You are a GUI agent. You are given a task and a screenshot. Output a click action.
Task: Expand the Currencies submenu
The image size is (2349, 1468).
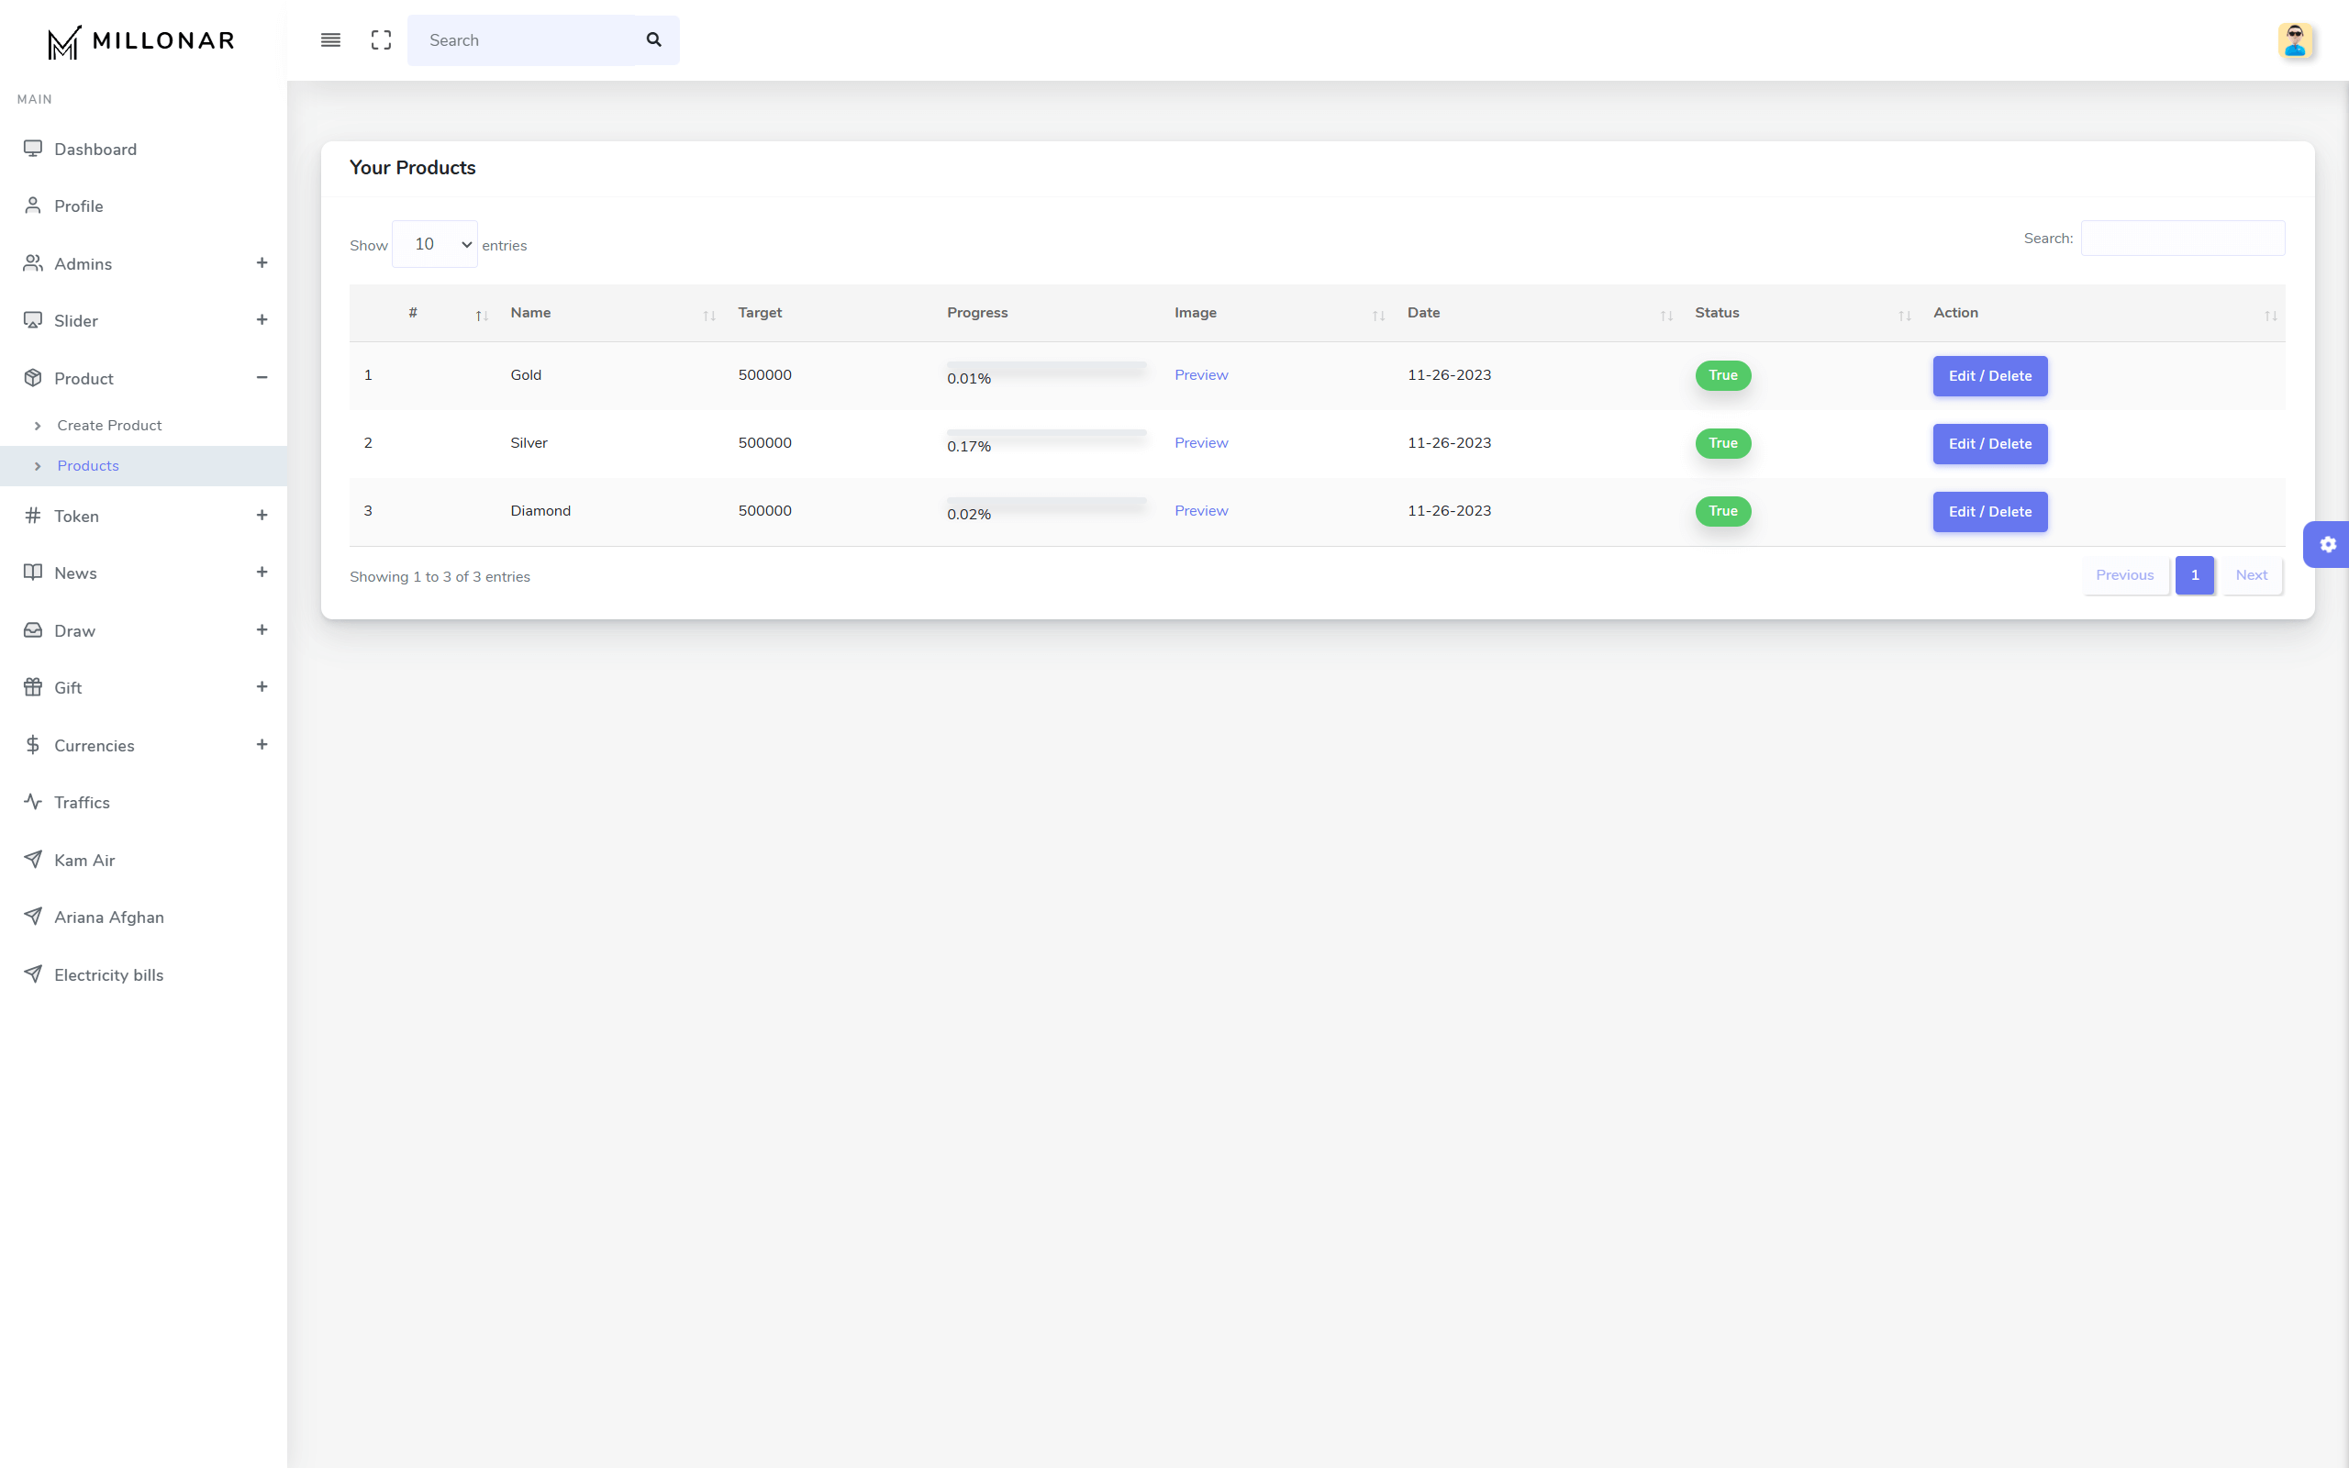click(262, 745)
